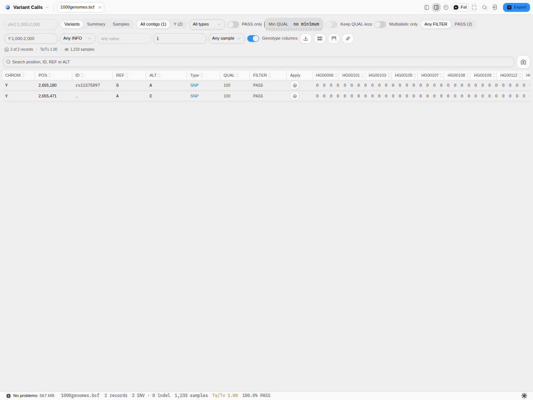The width and height of the screenshot is (533, 400).
Task: Open the Any sample dropdown
Action: point(227,39)
